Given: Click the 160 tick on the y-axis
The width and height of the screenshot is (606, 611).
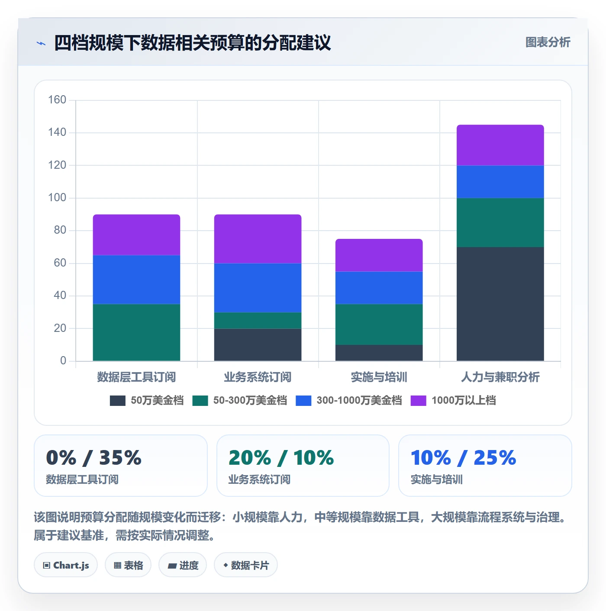Looking at the screenshot, I should click(57, 100).
